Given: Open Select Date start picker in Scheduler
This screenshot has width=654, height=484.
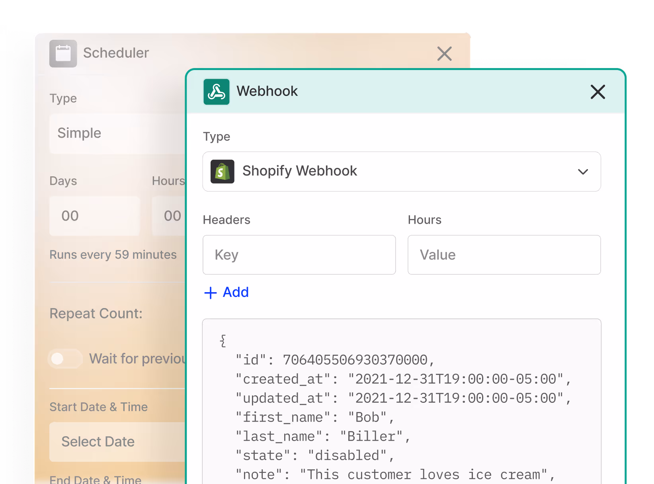Looking at the screenshot, I should pos(117,442).
